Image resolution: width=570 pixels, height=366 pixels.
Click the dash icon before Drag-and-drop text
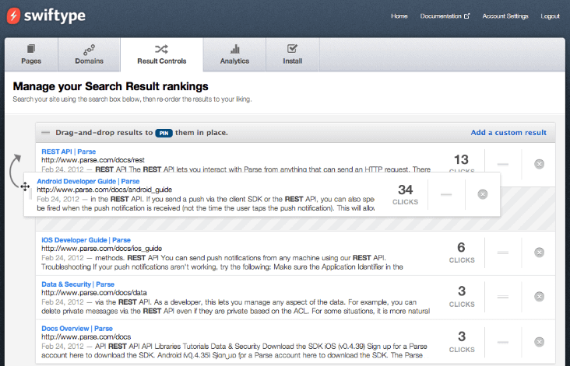(45, 133)
